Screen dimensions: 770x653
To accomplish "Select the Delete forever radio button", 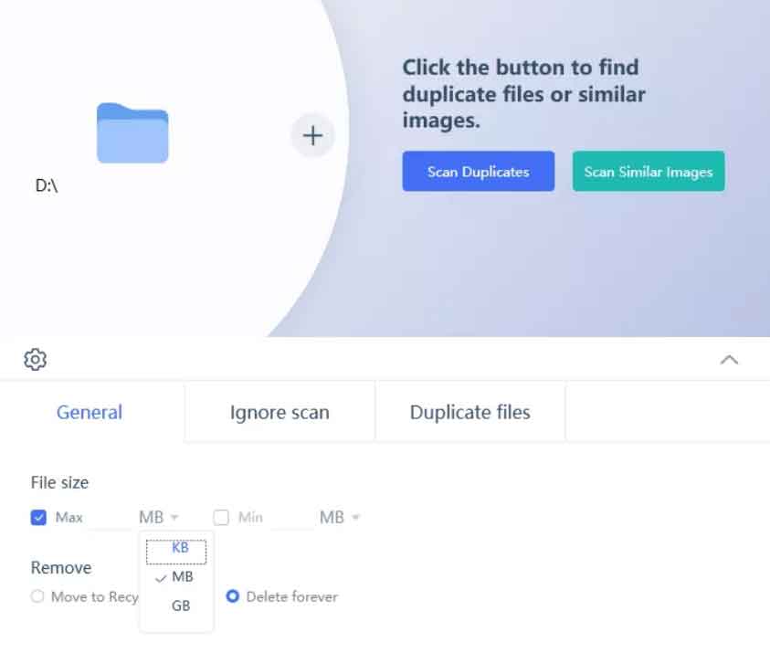I will click(233, 596).
